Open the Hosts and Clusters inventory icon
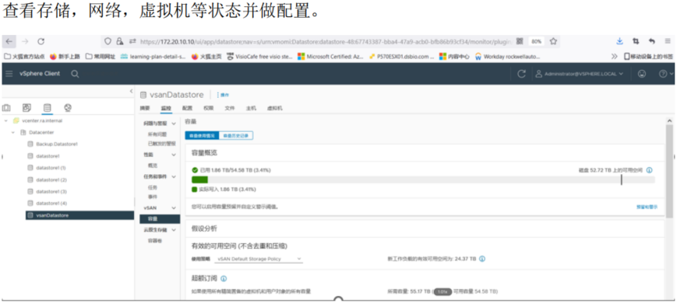677x303 pixels. 7,107
